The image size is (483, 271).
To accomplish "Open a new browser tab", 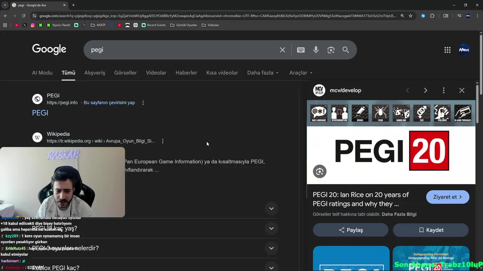I will coord(73,5).
